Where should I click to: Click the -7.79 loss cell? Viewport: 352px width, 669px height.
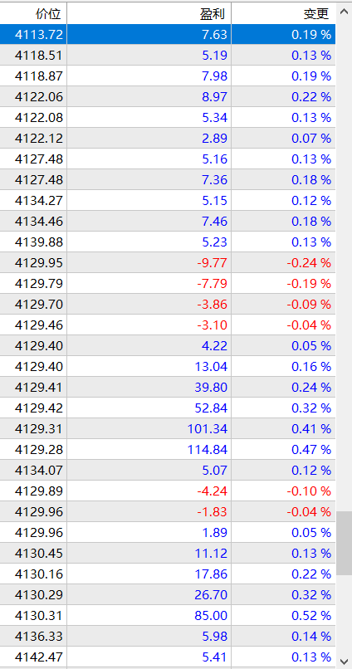point(149,283)
